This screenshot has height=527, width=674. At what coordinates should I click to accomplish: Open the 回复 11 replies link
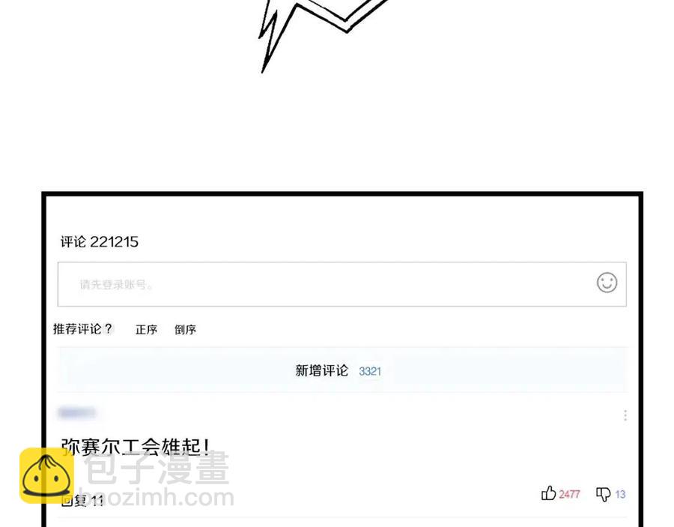point(82,500)
